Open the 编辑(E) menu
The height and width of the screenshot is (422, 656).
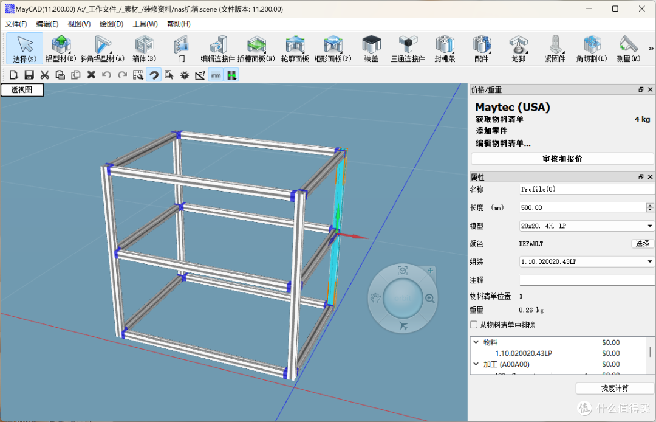tap(47, 24)
